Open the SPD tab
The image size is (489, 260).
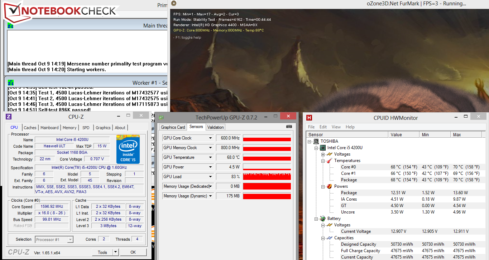pos(86,128)
